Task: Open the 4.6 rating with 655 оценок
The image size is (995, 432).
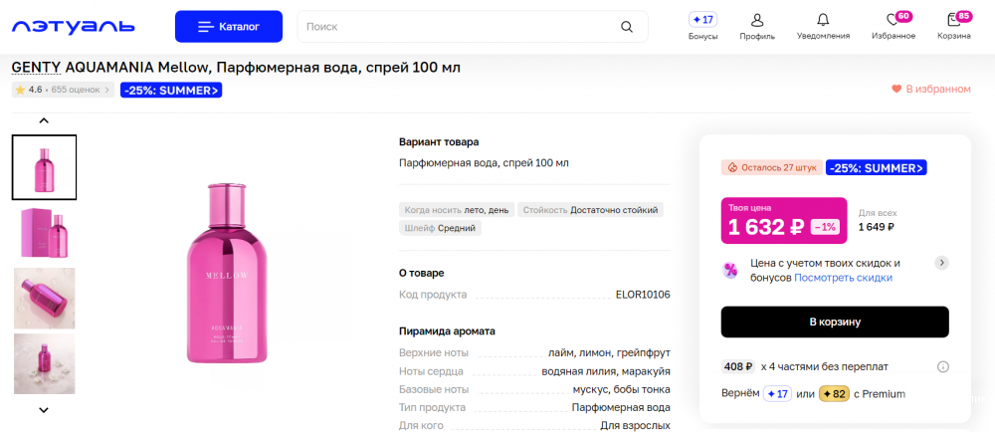Action: (x=63, y=90)
